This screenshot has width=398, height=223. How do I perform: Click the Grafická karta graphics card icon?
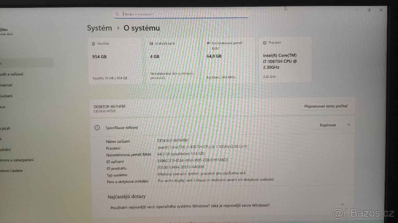(151, 43)
